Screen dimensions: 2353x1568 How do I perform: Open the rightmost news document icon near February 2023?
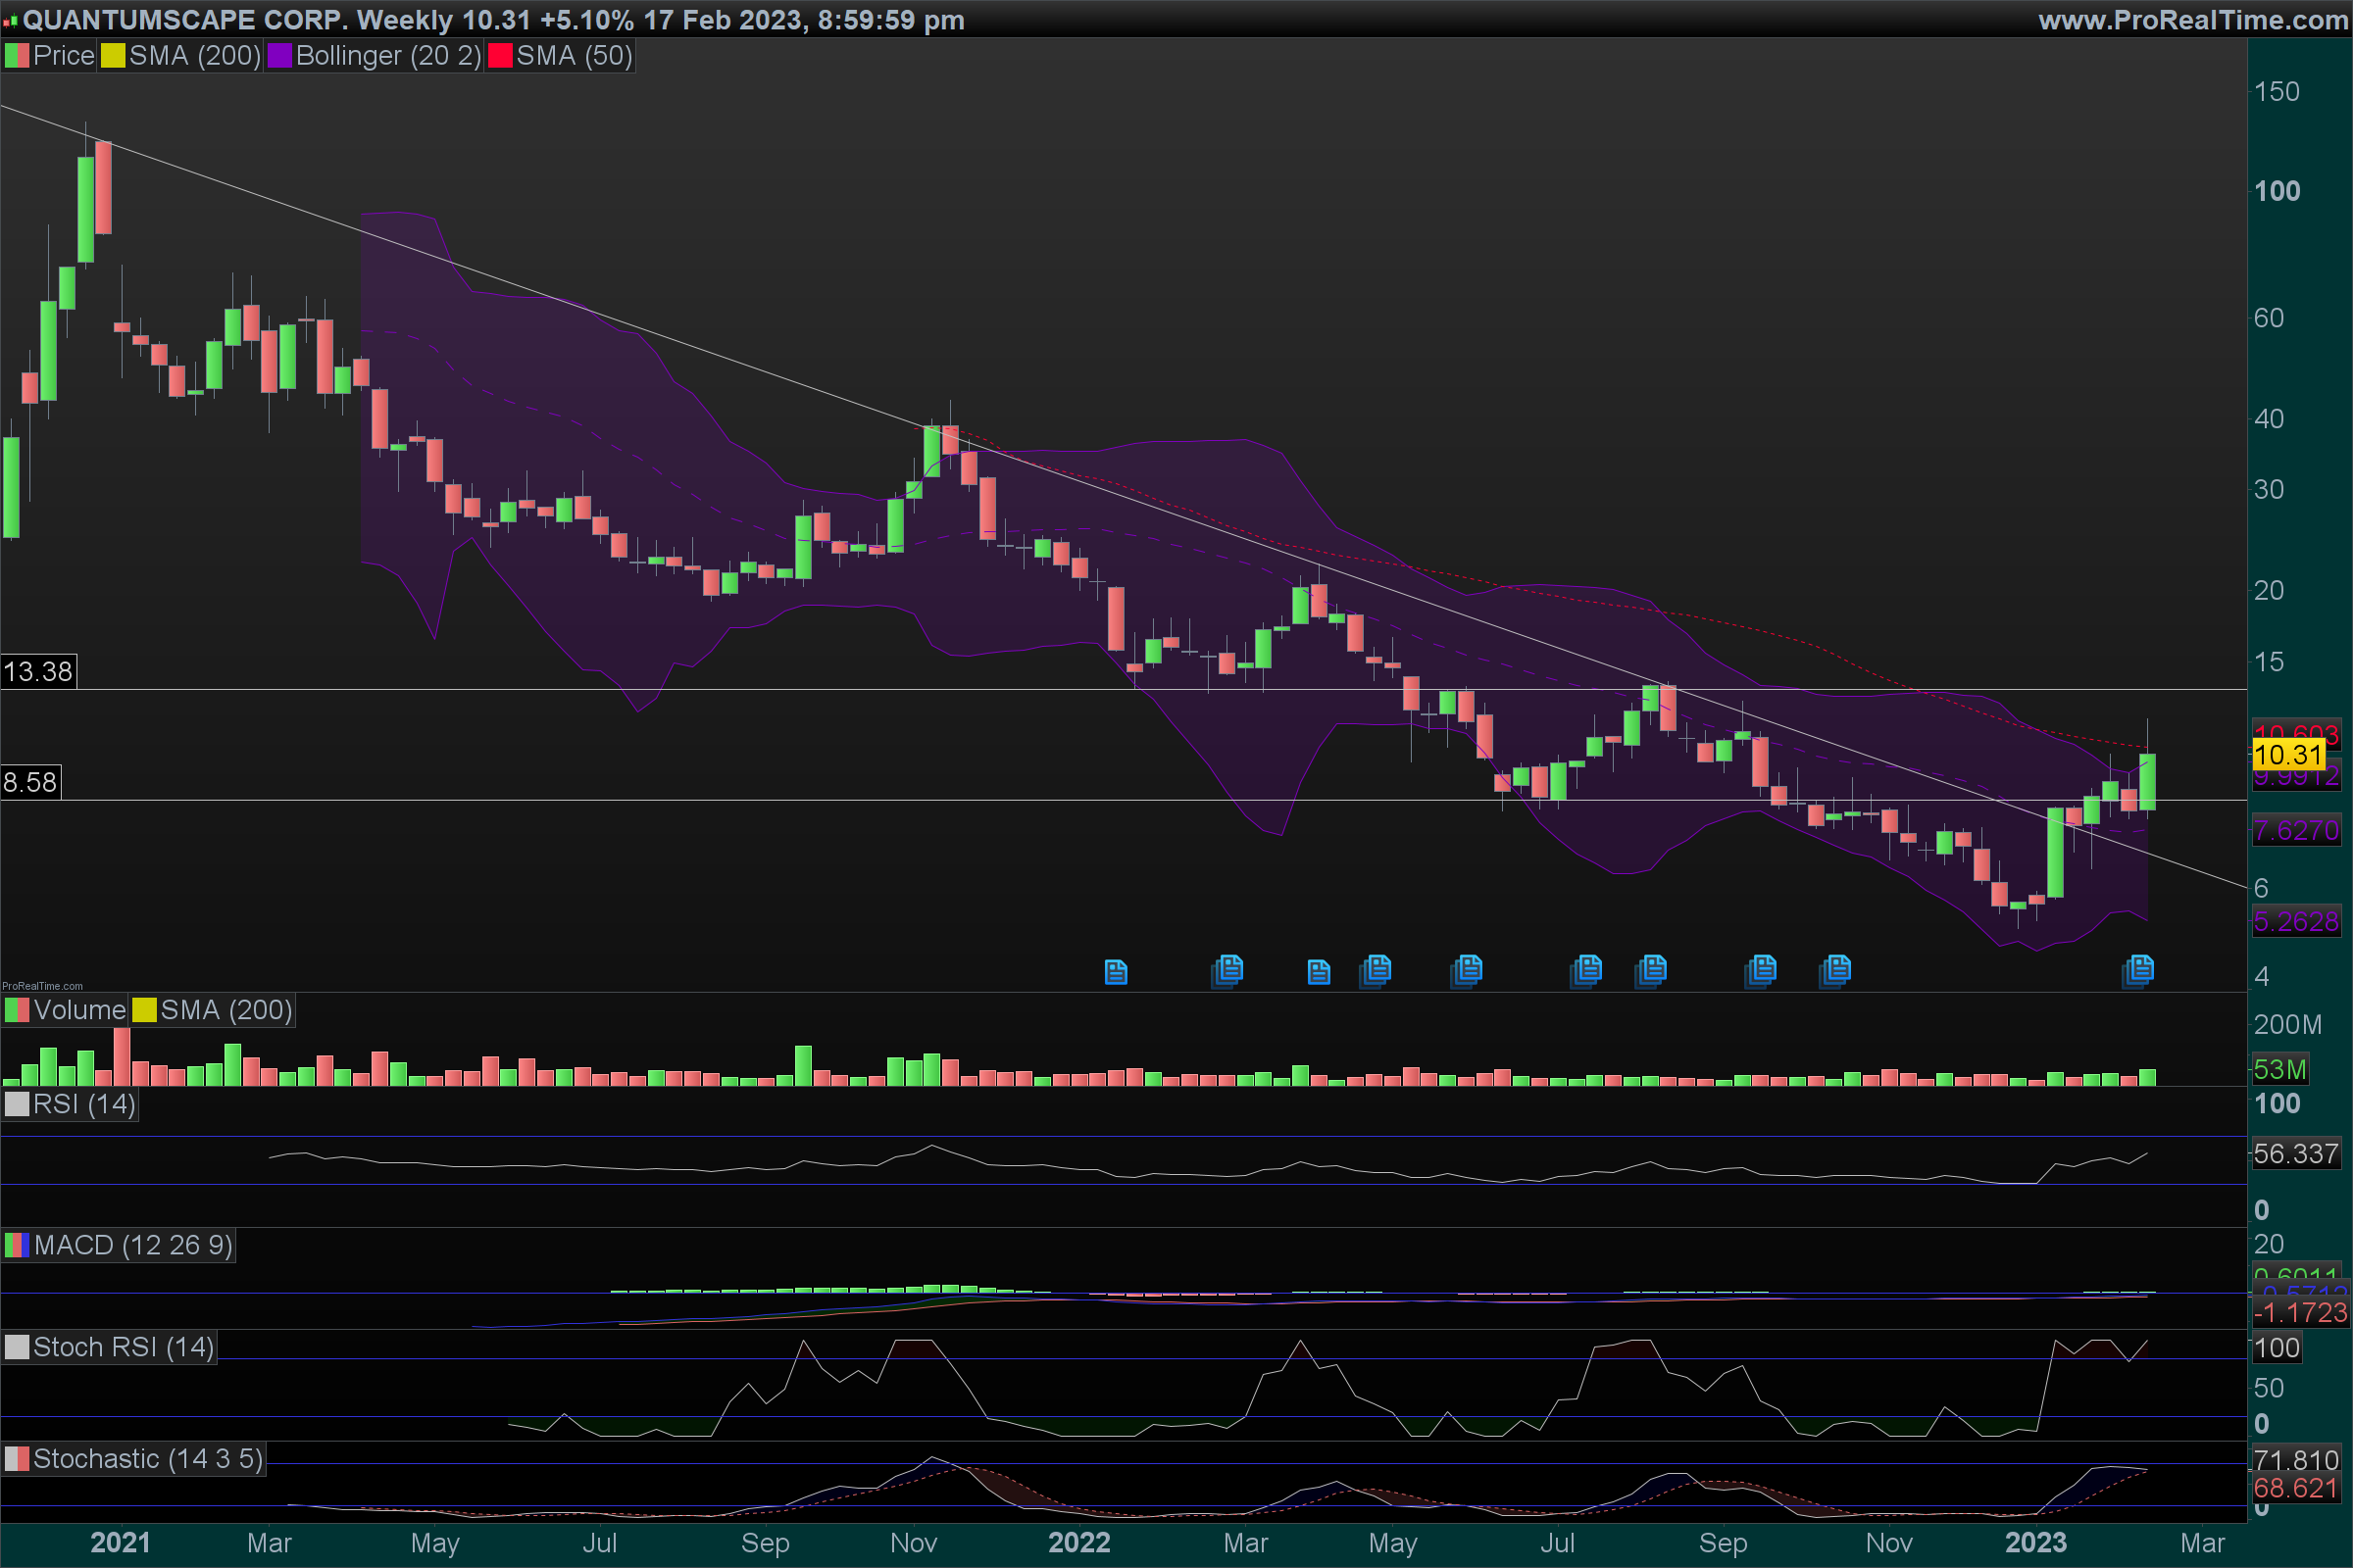click(x=2138, y=969)
